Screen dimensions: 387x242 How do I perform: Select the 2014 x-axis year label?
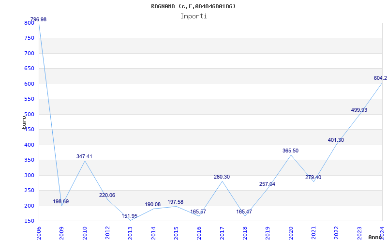pyautogui.click(x=153, y=233)
